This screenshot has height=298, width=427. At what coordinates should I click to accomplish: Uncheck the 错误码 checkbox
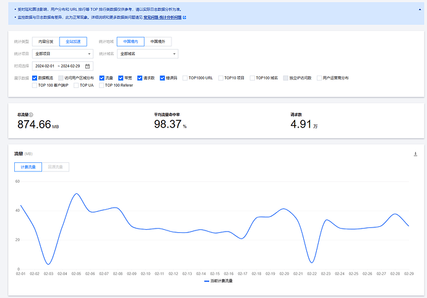tap(162, 78)
